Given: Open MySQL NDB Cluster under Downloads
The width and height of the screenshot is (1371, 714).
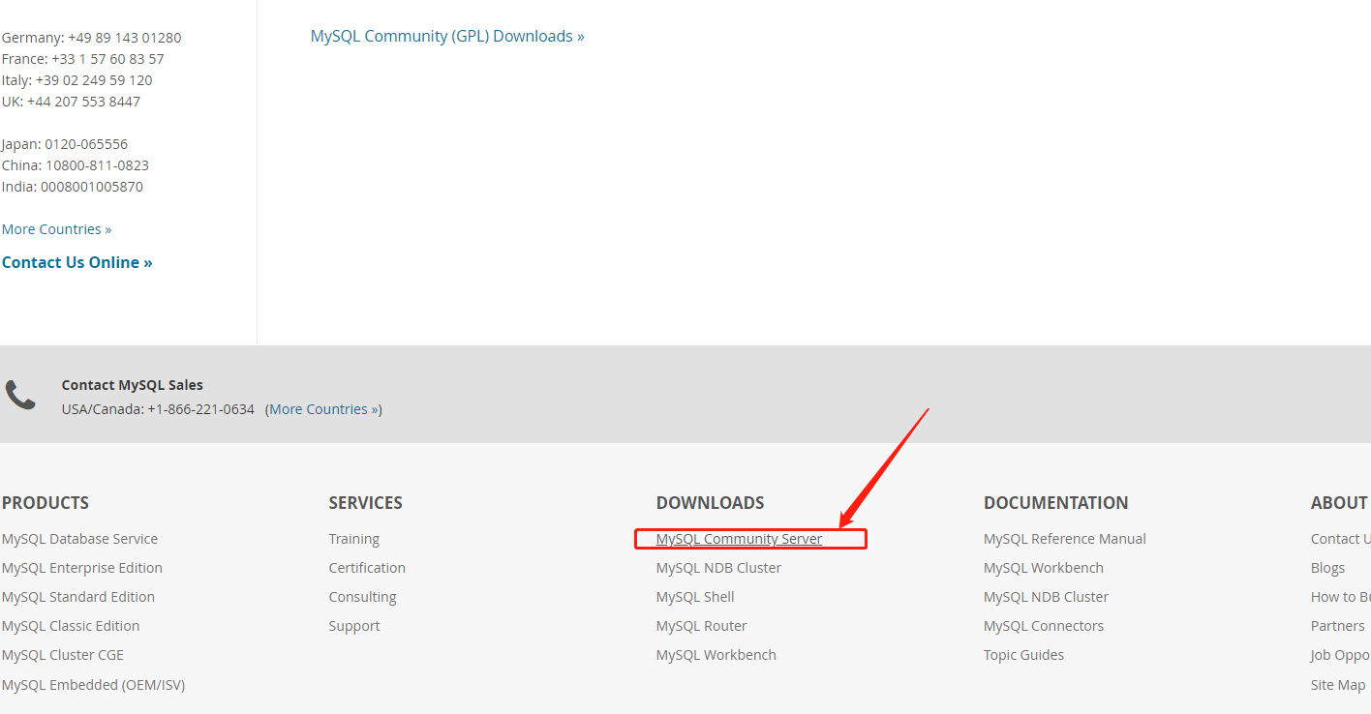Looking at the screenshot, I should coord(718,568).
